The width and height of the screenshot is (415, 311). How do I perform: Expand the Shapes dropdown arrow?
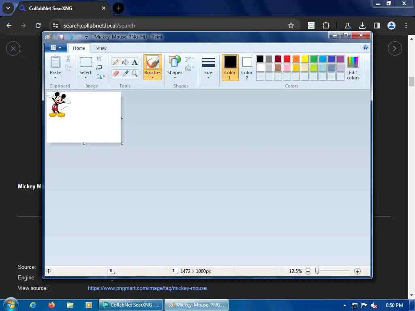pyautogui.click(x=175, y=78)
